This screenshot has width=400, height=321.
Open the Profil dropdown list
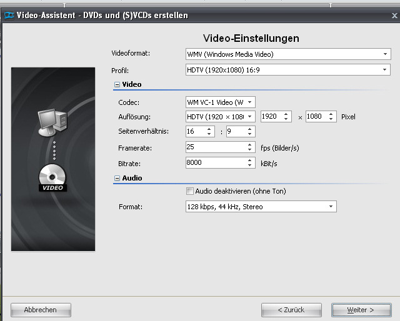click(x=386, y=71)
